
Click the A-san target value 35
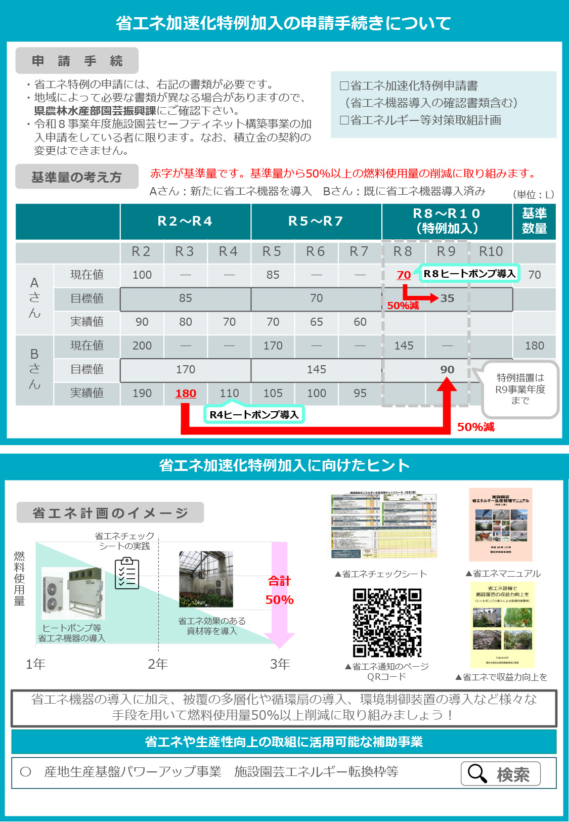tap(447, 298)
